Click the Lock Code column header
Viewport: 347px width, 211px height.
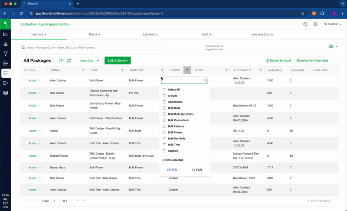click(x=320, y=70)
